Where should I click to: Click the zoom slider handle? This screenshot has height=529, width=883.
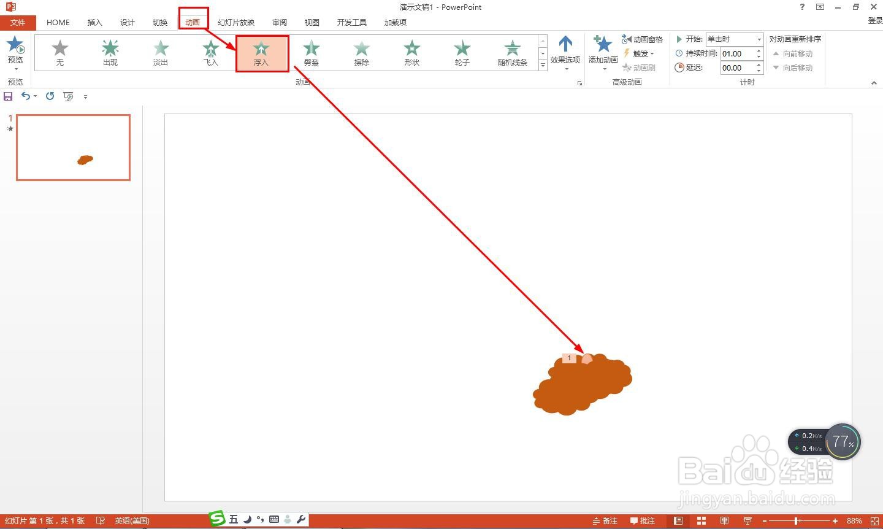[797, 521]
